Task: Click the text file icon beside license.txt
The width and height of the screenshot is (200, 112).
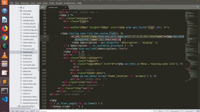Action: tap(21, 62)
